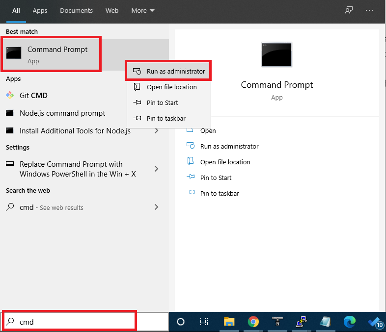
Task: Open Task View from the taskbar
Action: click(x=204, y=321)
